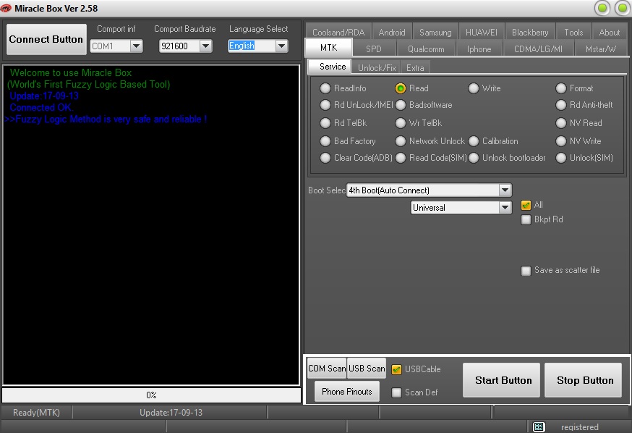This screenshot has width=632, height=433.
Task: Select Clear Code(ADB) radio option
Action: coord(325,158)
